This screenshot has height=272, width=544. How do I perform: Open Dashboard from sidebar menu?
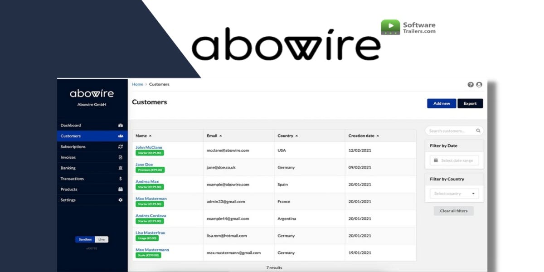click(x=92, y=125)
